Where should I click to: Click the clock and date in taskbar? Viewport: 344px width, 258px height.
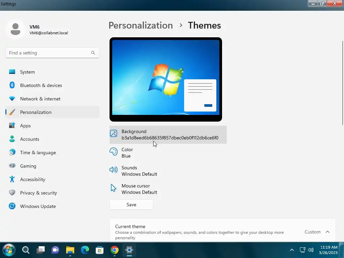coord(328,250)
